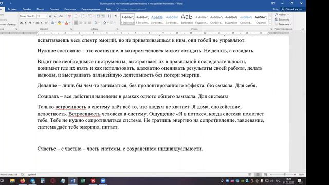Open multilevel list options
The image size is (329, 185).
(90, 16)
